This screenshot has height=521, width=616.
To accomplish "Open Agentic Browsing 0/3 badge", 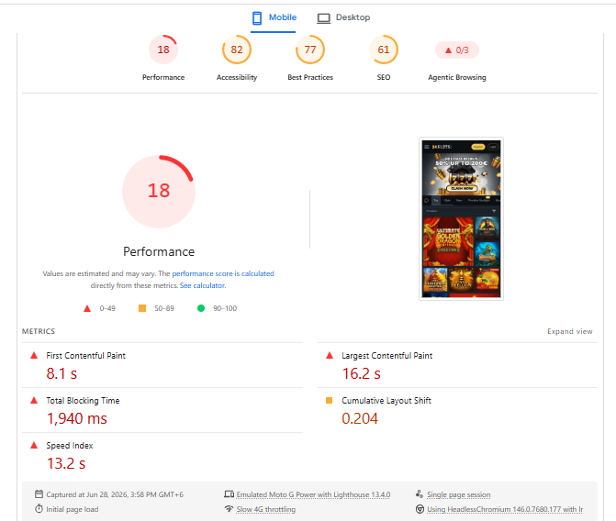I will click(457, 50).
